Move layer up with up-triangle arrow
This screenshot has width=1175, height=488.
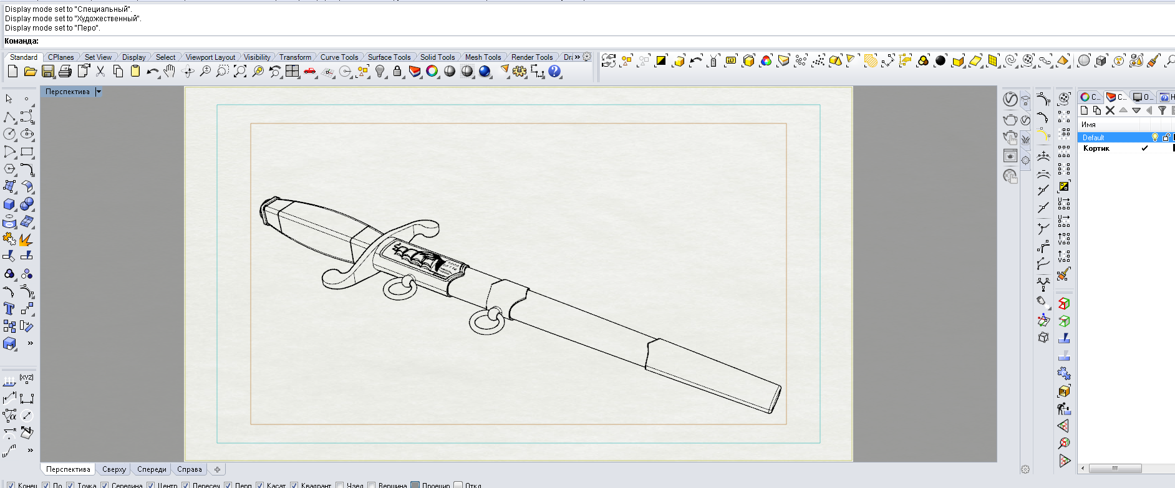(x=1123, y=110)
